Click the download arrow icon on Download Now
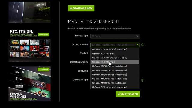Screen dimensions: 192x108 [x=71, y=8]
